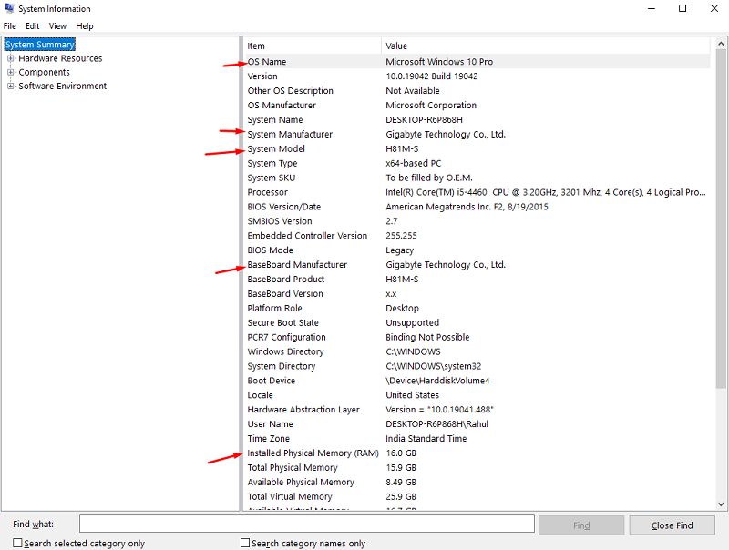This screenshot has height=550, width=729.
Task: Open the Edit menu
Action: (x=33, y=26)
